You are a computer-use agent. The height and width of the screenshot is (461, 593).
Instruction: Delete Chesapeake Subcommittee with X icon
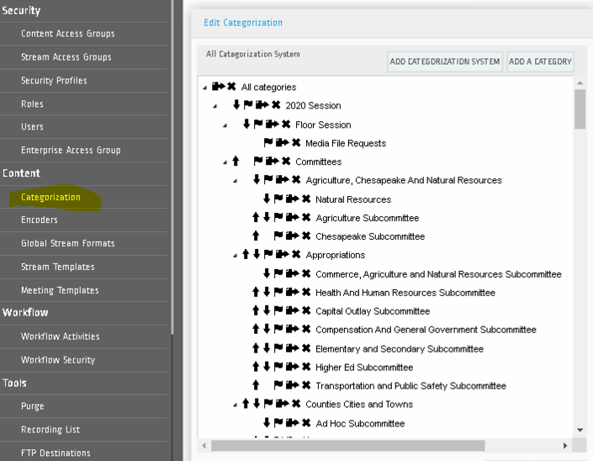(x=306, y=236)
